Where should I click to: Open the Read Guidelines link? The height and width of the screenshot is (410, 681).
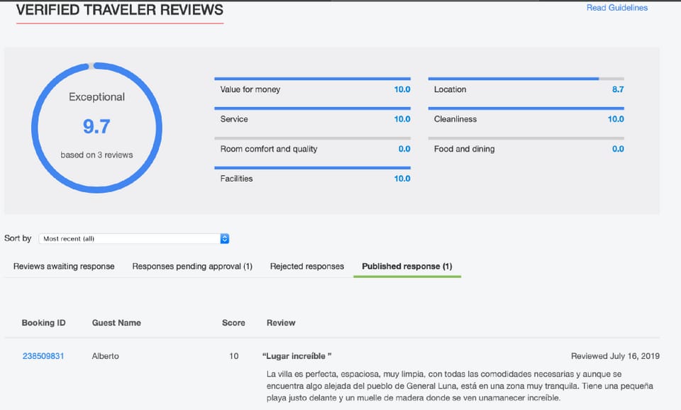tap(616, 8)
